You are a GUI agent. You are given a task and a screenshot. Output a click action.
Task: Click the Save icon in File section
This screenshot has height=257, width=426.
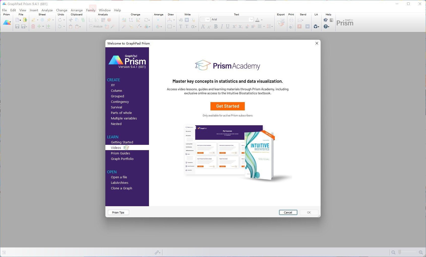[x=17, y=26]
